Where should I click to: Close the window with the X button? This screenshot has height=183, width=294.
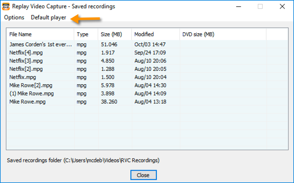coord(282,6)
